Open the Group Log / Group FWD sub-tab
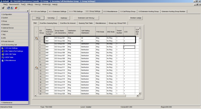This screenshot has width=201, height=109. tap(117, 23)
